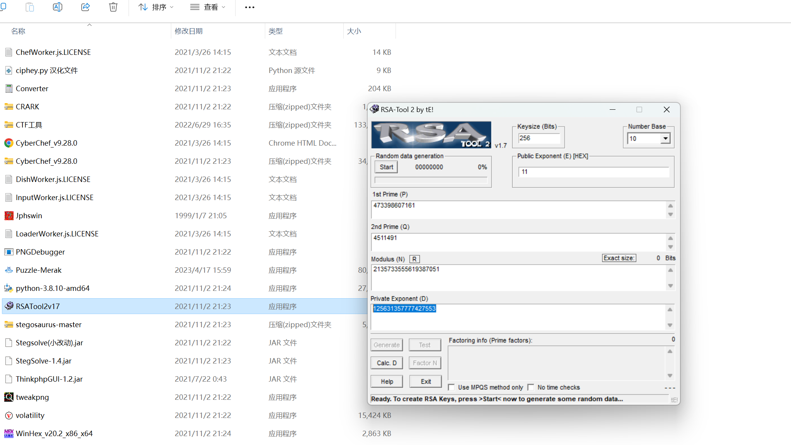Click the share icon in toolbar
The height and width of the screenshot is (445, 791).
click(85, 7)
